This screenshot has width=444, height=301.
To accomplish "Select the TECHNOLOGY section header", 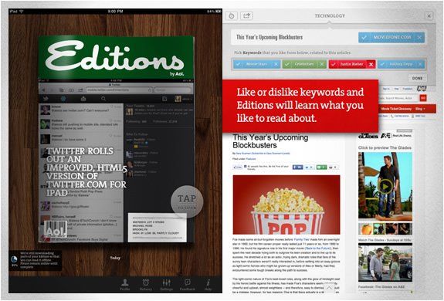I will coord(330,16).
